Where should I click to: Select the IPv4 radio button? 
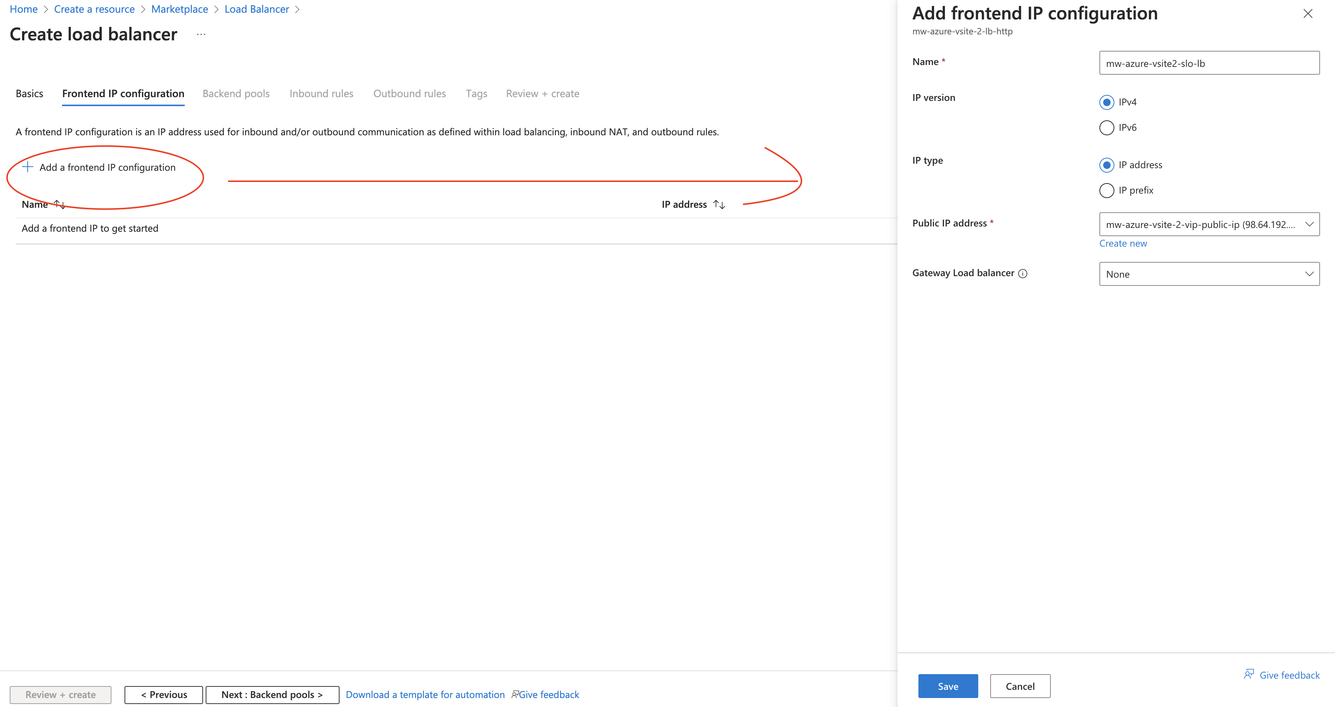1107,102
